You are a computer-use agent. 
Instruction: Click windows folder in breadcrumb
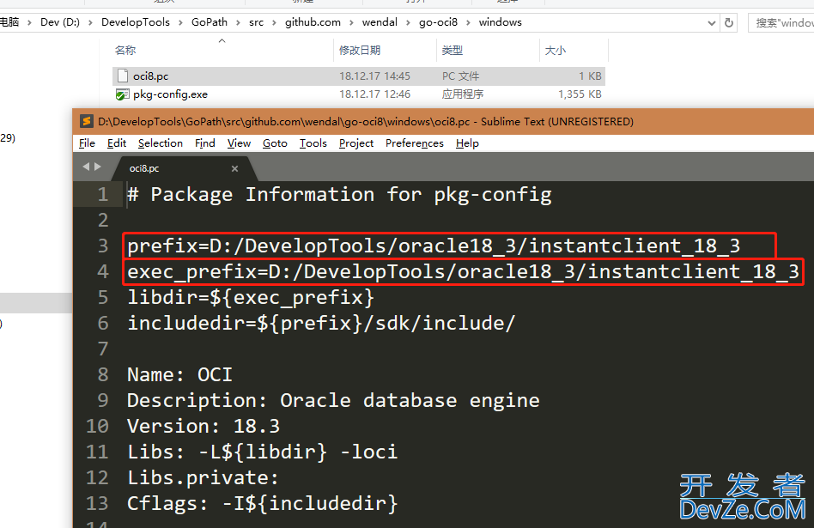[500, 22]
